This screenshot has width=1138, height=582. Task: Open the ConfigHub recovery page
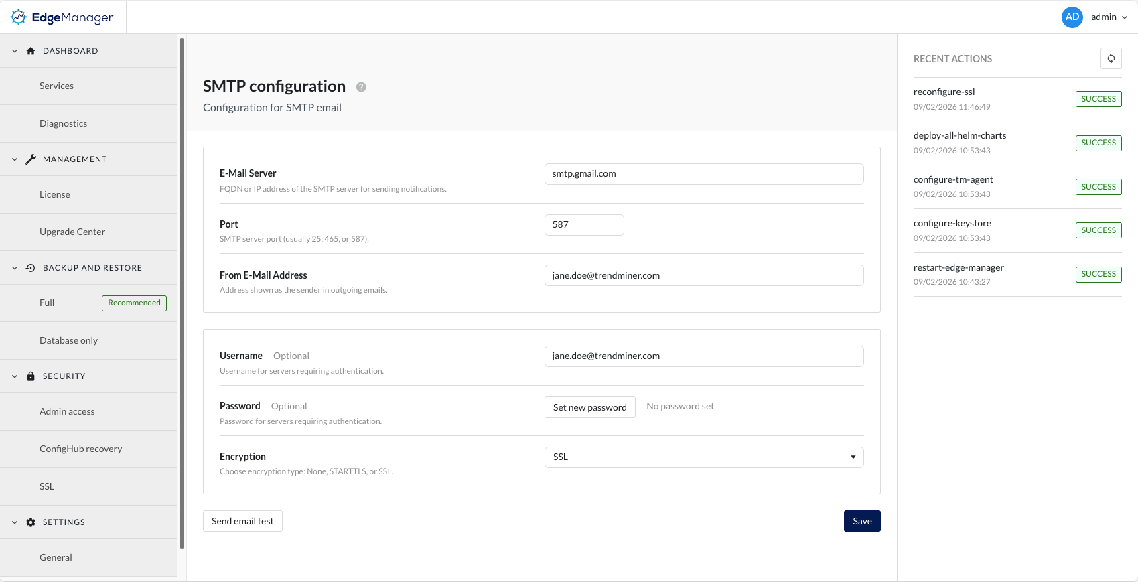pos(80,449)
